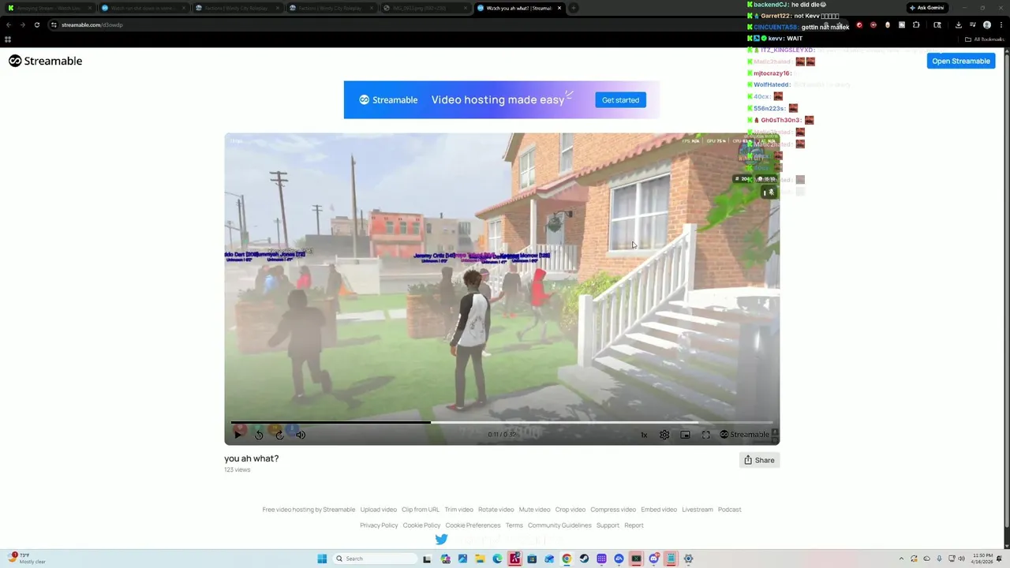1010x568 pixels.
Task: Open Privacy Policy footer link
Action: point(379,525)
